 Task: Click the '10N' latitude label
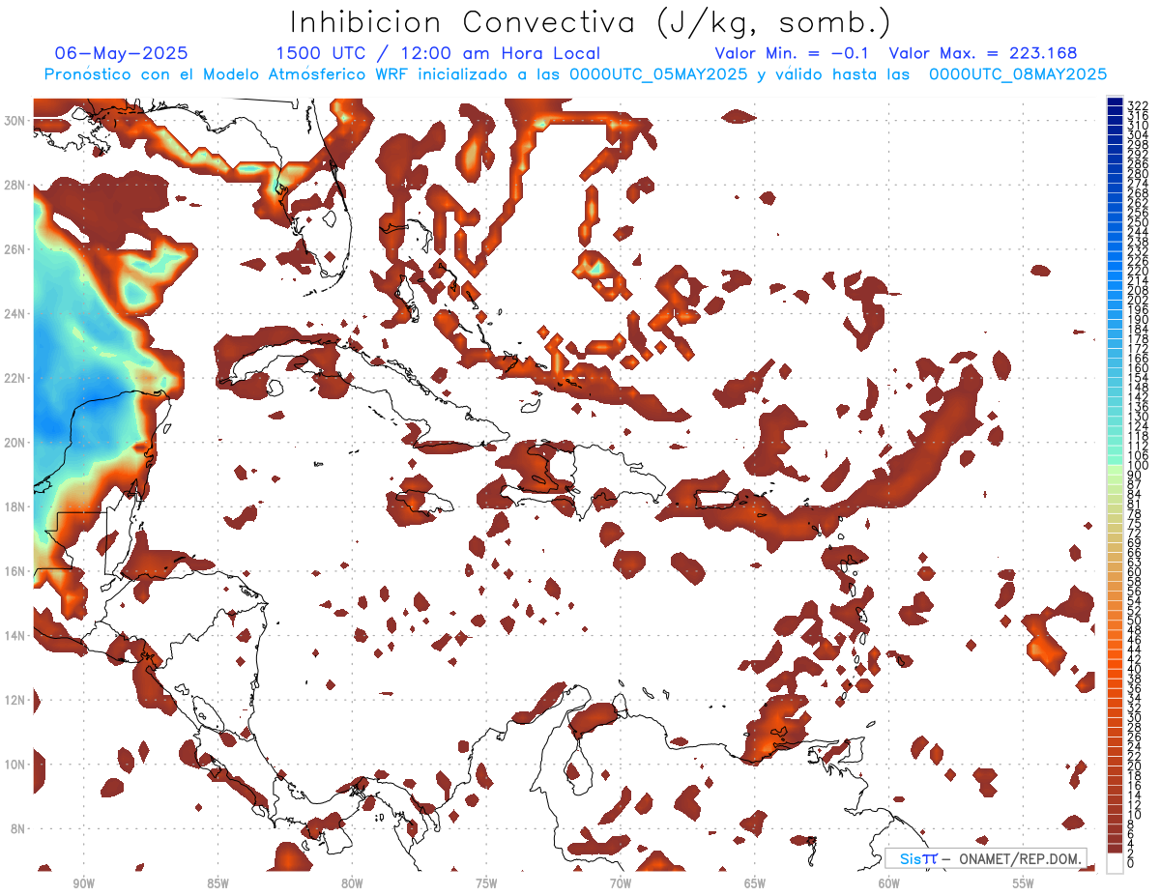[x=16, y=764]
